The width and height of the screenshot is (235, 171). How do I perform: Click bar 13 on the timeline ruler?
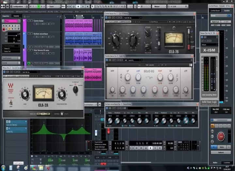93,18
